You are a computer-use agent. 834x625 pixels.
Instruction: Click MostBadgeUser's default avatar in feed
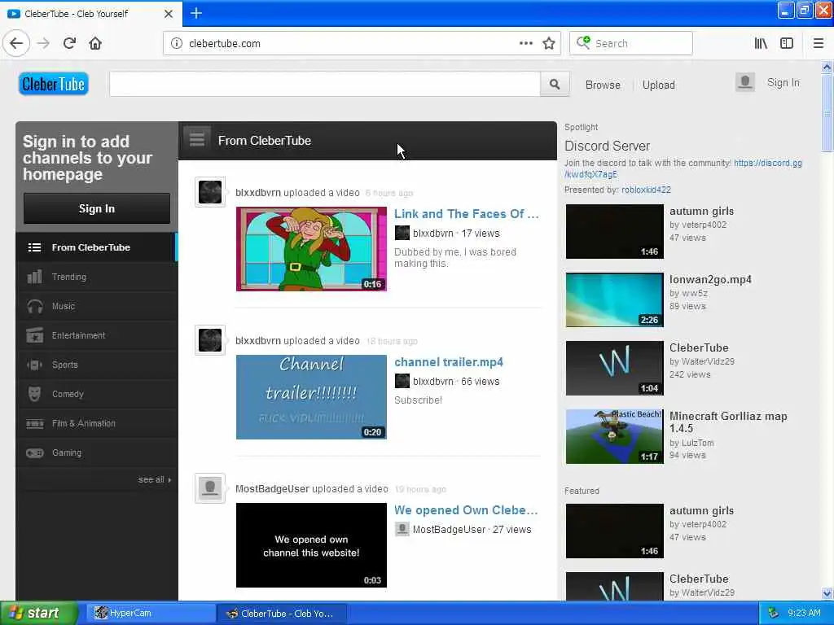210,488
